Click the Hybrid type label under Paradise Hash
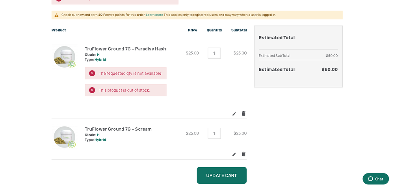The image size is (394, 188). (100, 60)
